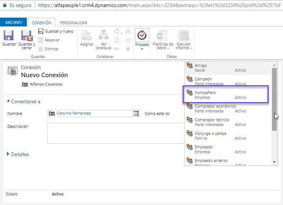The width and height of the screenshot is (283, 205).
Task: Click the Como este rol label
Action: point(157,114)
